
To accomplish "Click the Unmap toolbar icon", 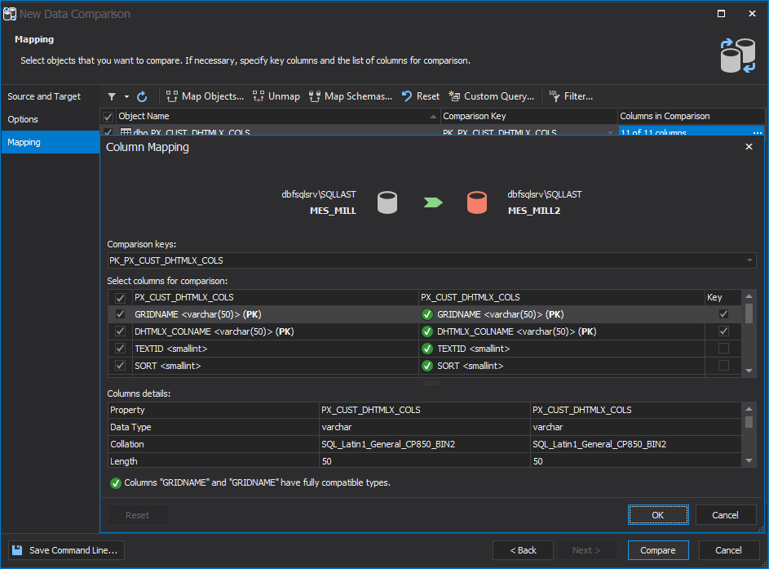I will tap(259, 96).
